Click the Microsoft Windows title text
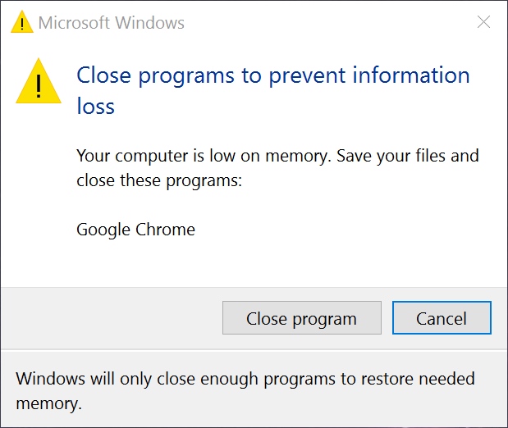Image resolution: width=508 pixels, height=428 pixels. point(112,22)
